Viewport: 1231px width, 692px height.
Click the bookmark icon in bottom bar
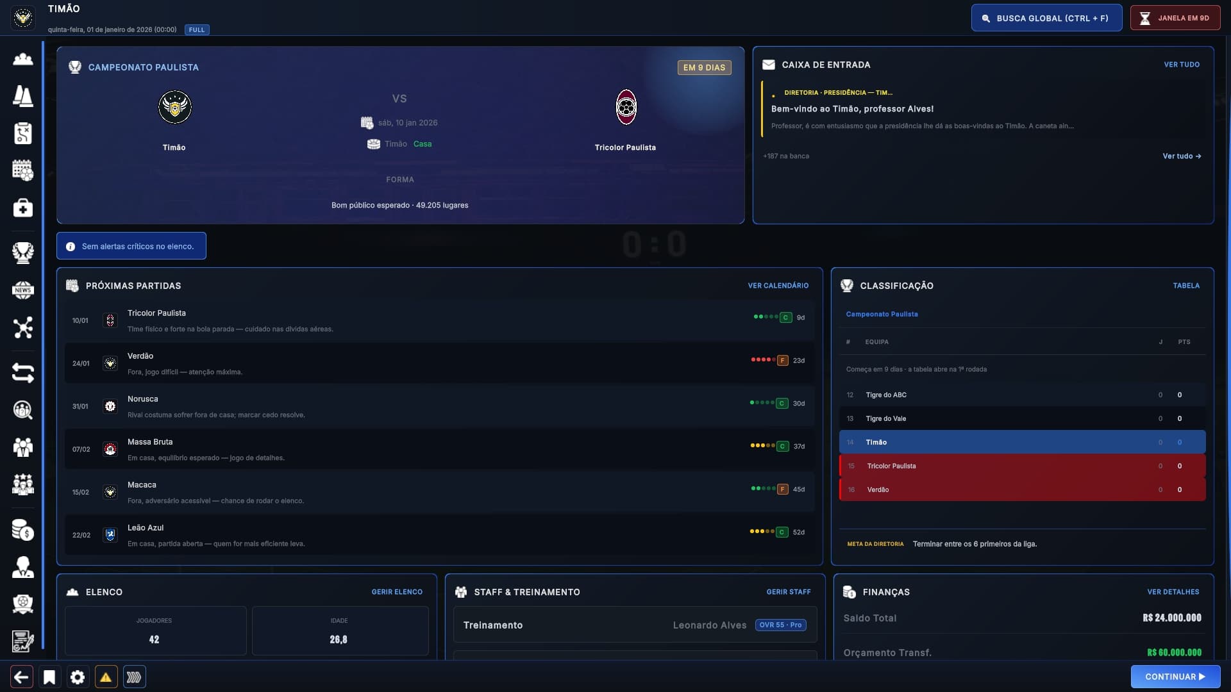point(49,677)
